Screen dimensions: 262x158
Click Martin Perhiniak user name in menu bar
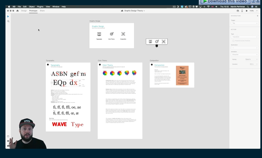click(x=237, y=7)
